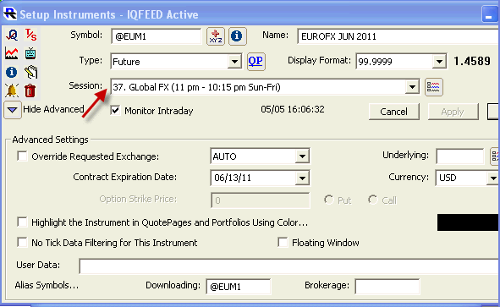The image size is (500, 307).
Task: Open the Type dropdown showing Future
Action: click(x=234, y=62)
